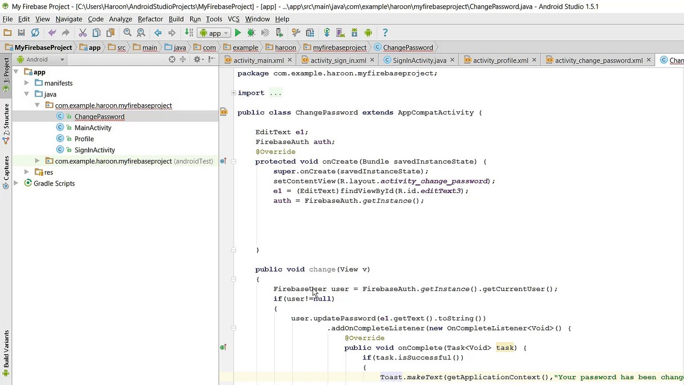Viewport: 684px width, 385px height.
Task: Click the Undo arrow icon
Action: click(52, 33)
